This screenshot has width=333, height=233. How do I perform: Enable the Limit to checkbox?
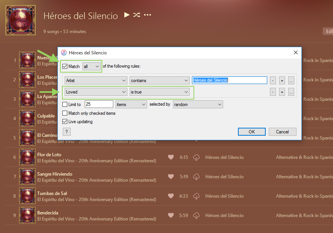coord(65,105)
